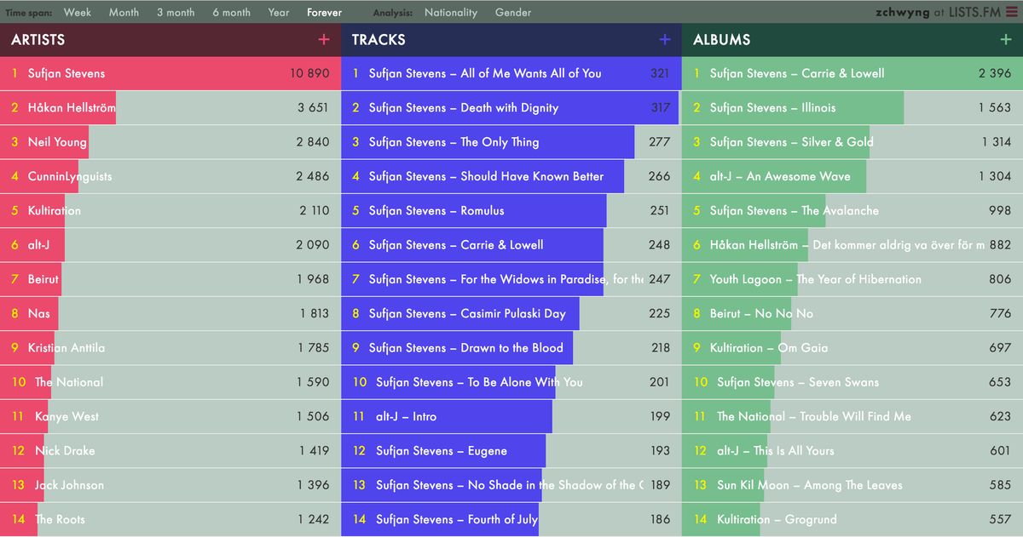Open the Sufjan Stevens artist entry
Image resolution: width=1023 pixels, height=537 pixels.
(x=66, y=73)
